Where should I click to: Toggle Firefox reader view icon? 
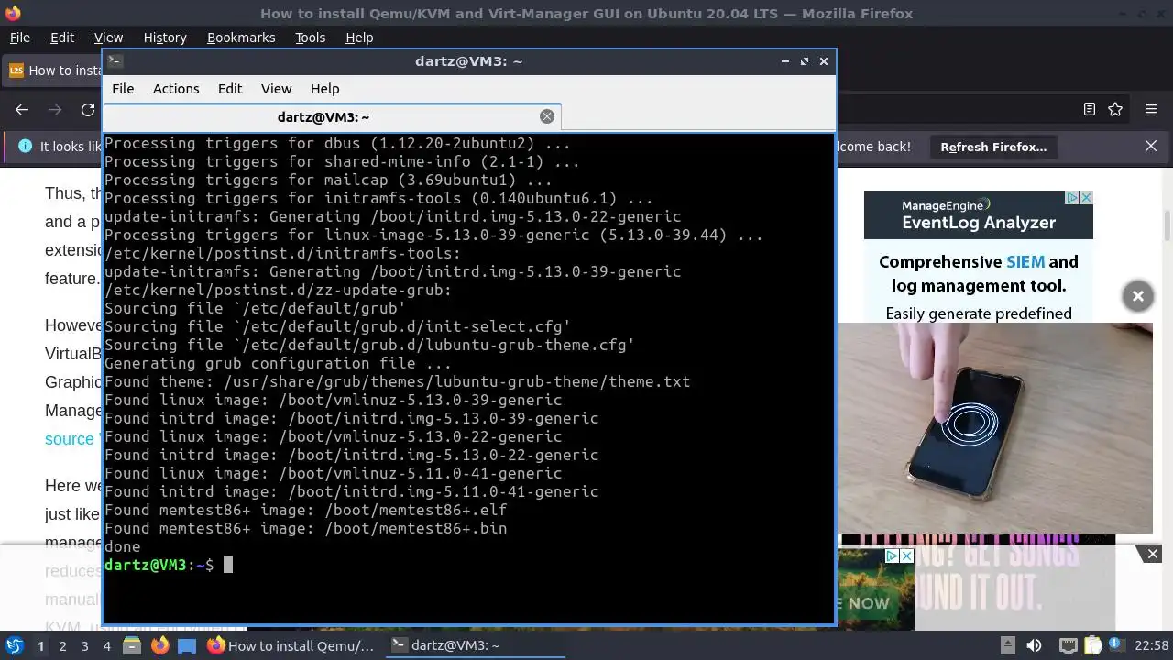click(x=1089, y=109)
